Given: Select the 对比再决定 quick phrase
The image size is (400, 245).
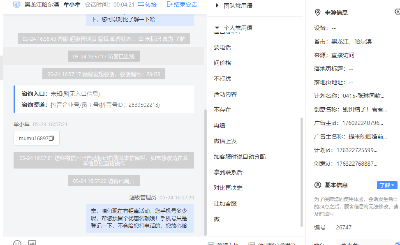Looking at the screenshot, I should 228,188.
